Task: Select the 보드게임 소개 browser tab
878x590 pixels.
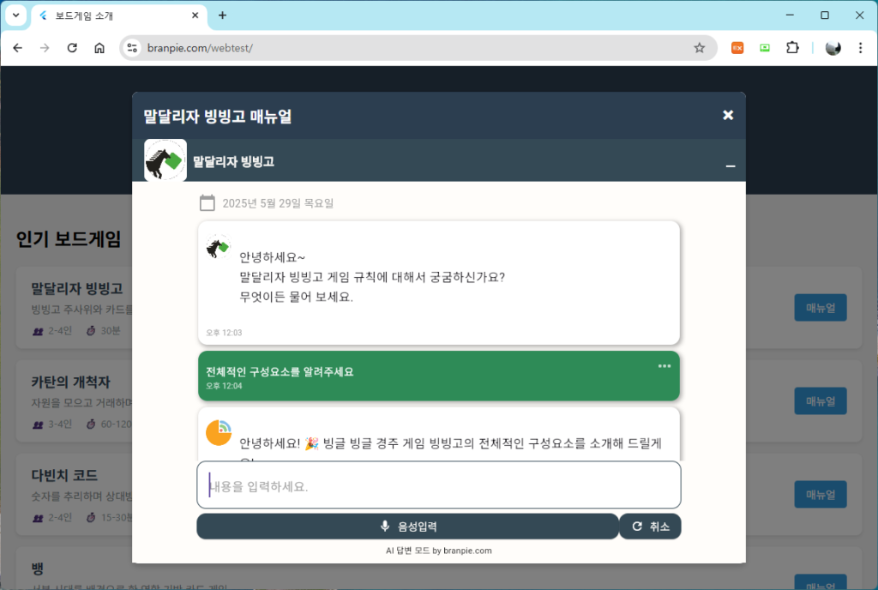Action: [119, 15]
